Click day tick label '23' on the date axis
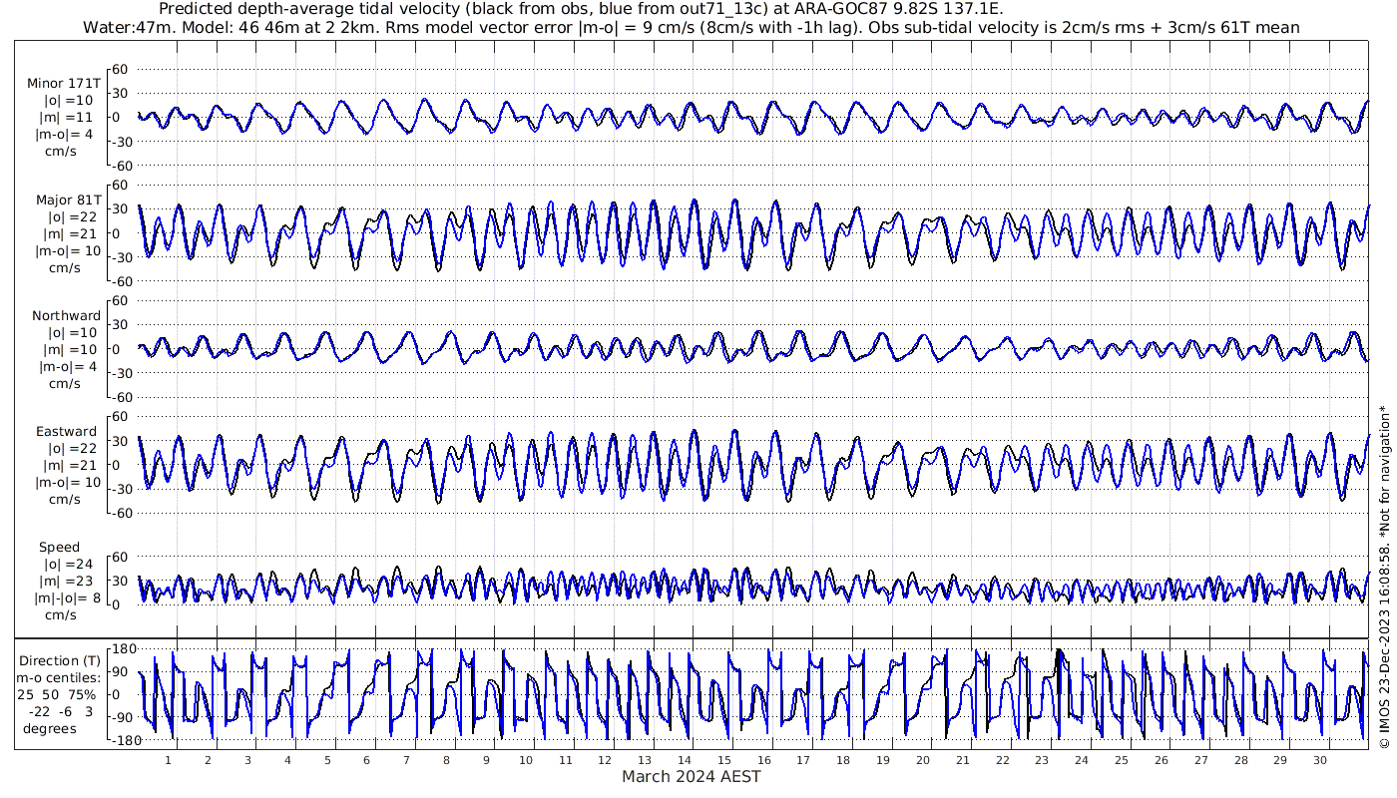 click(1042, 759)
